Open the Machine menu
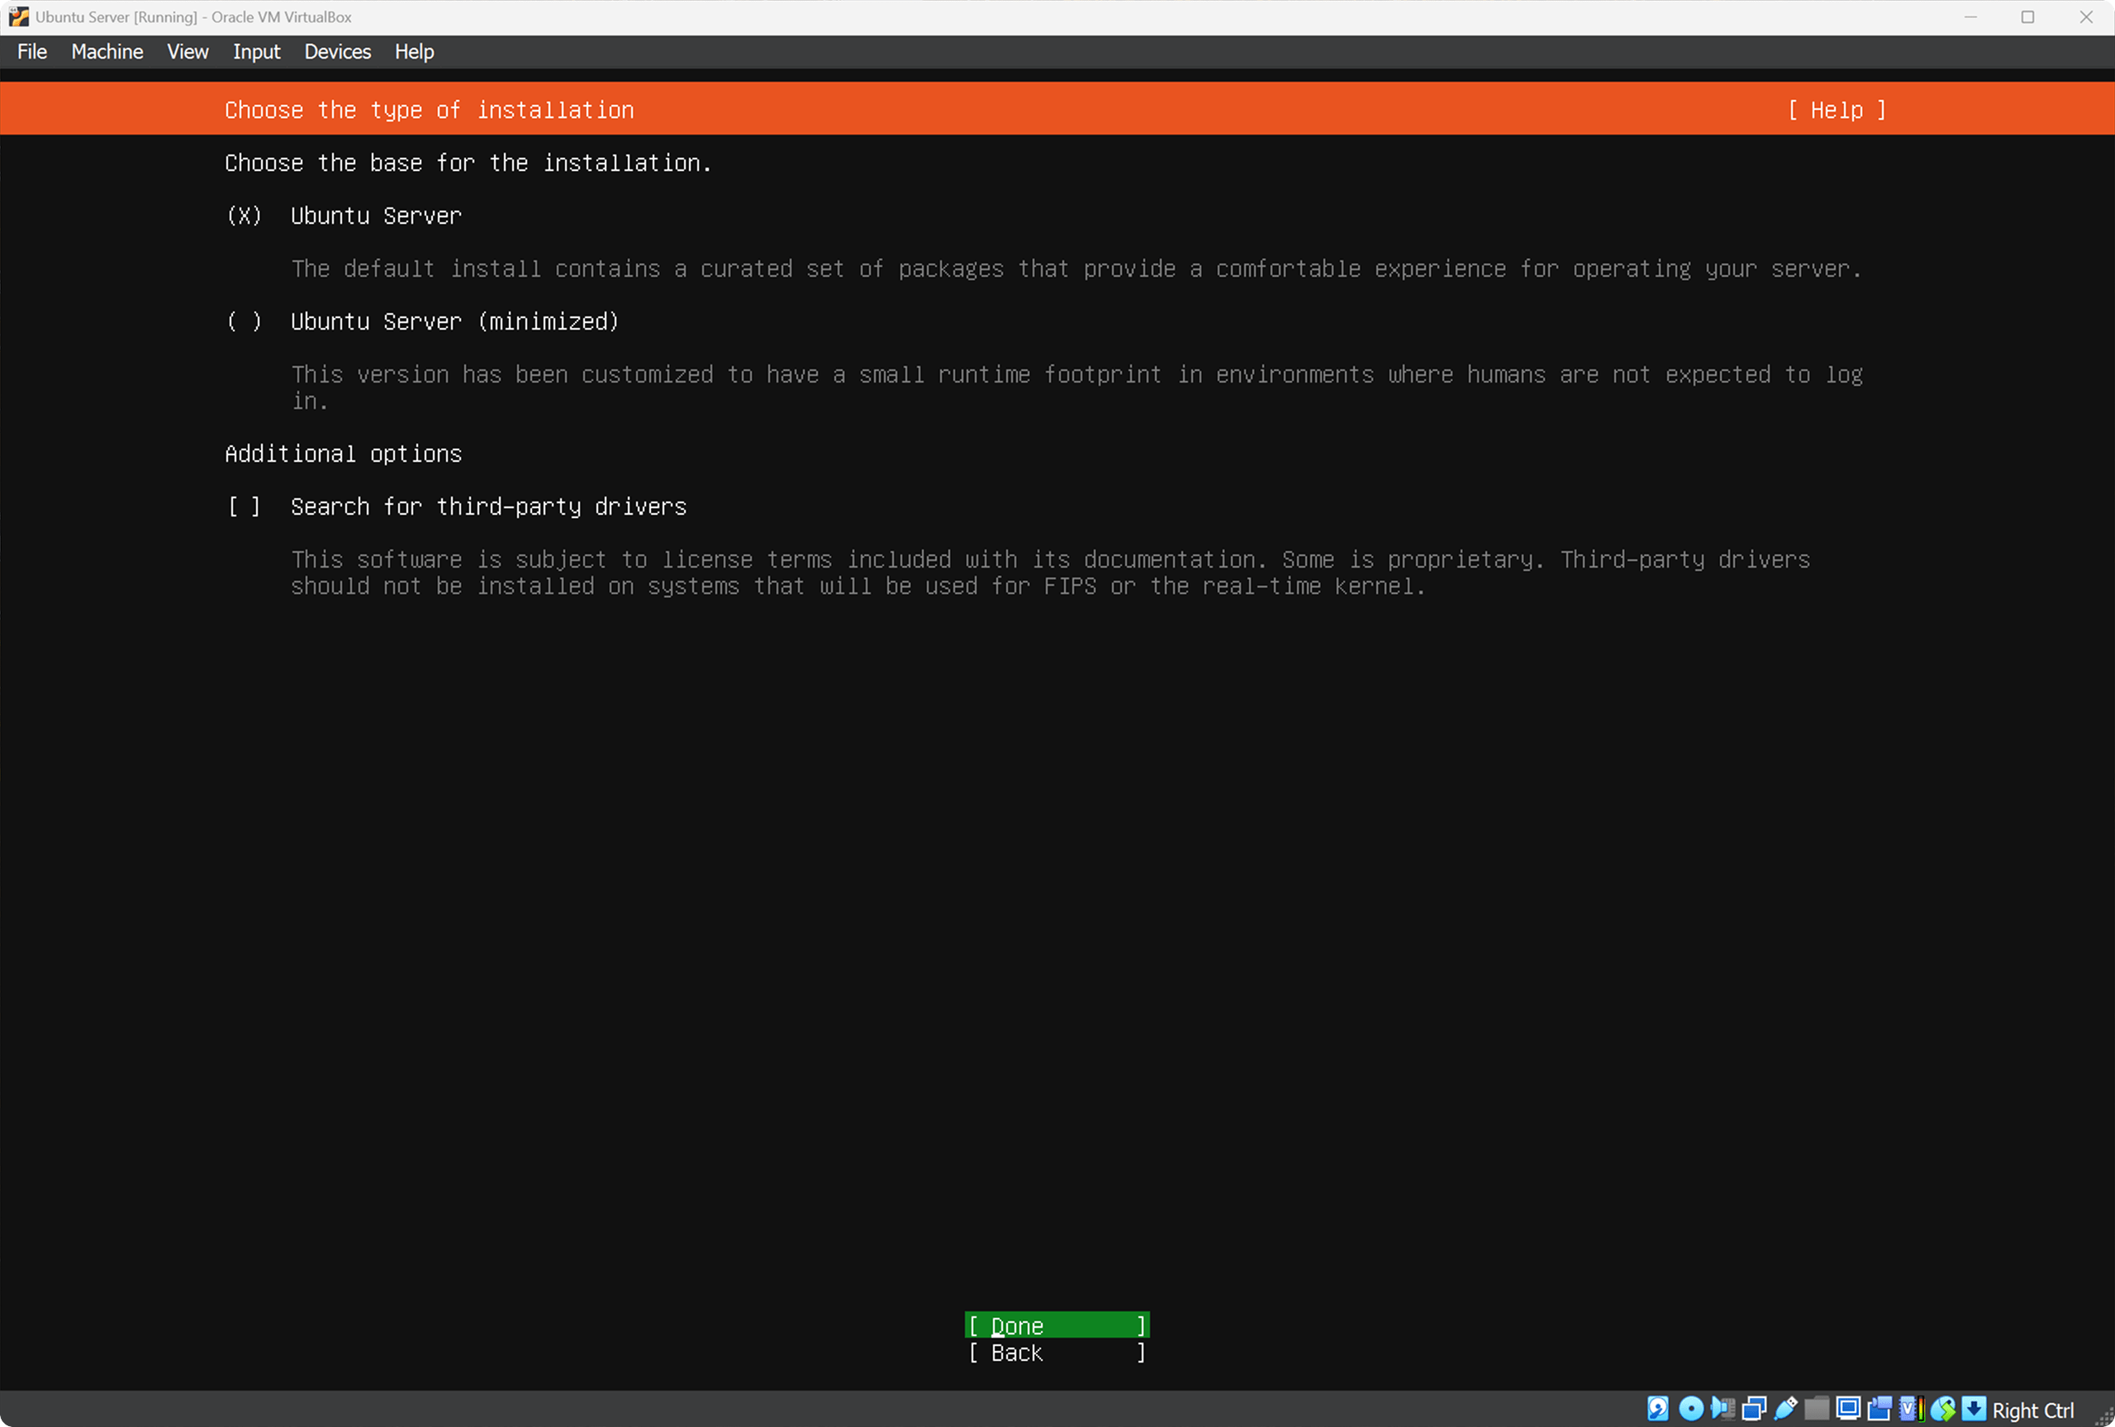The width and height of the screenshot is (2115, 1427). (107, 52)
